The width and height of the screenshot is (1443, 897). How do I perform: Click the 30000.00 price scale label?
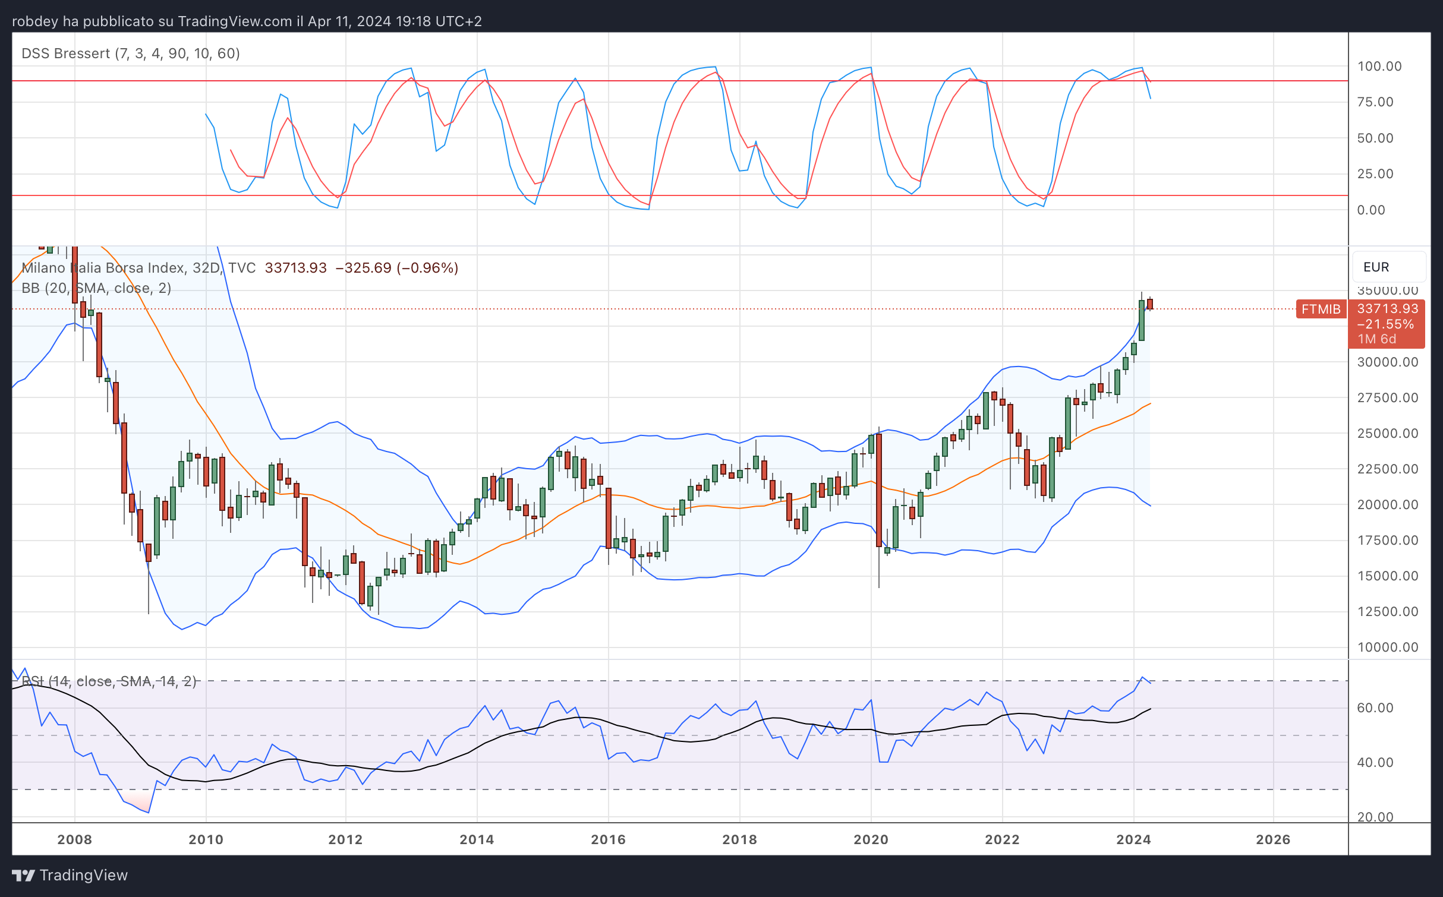tap(1388, 362)
